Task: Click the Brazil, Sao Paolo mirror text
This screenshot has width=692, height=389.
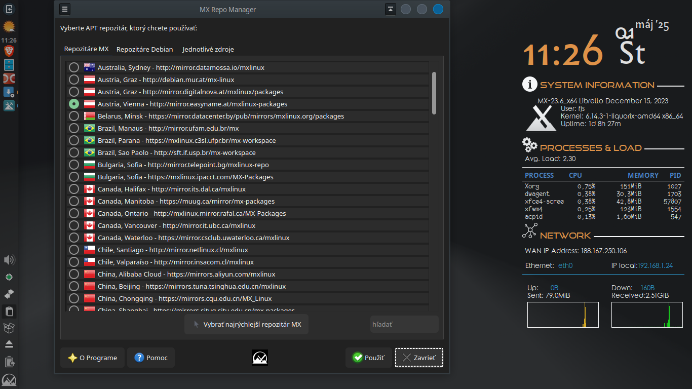Action: click(x=177, y=152)
